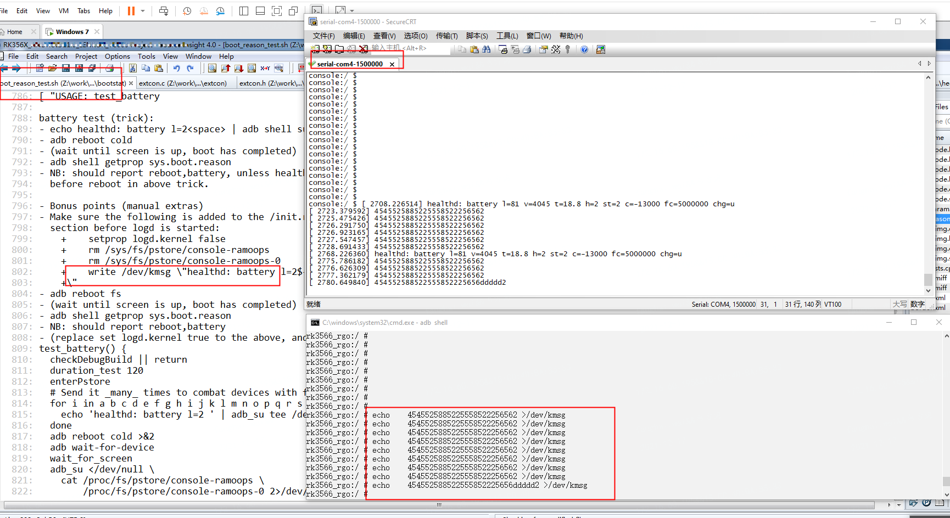The height and width of the screenshot is (518, 950).
Task: Take a snapshot using the VMware snapshot icon
Action: pos(187,10)
